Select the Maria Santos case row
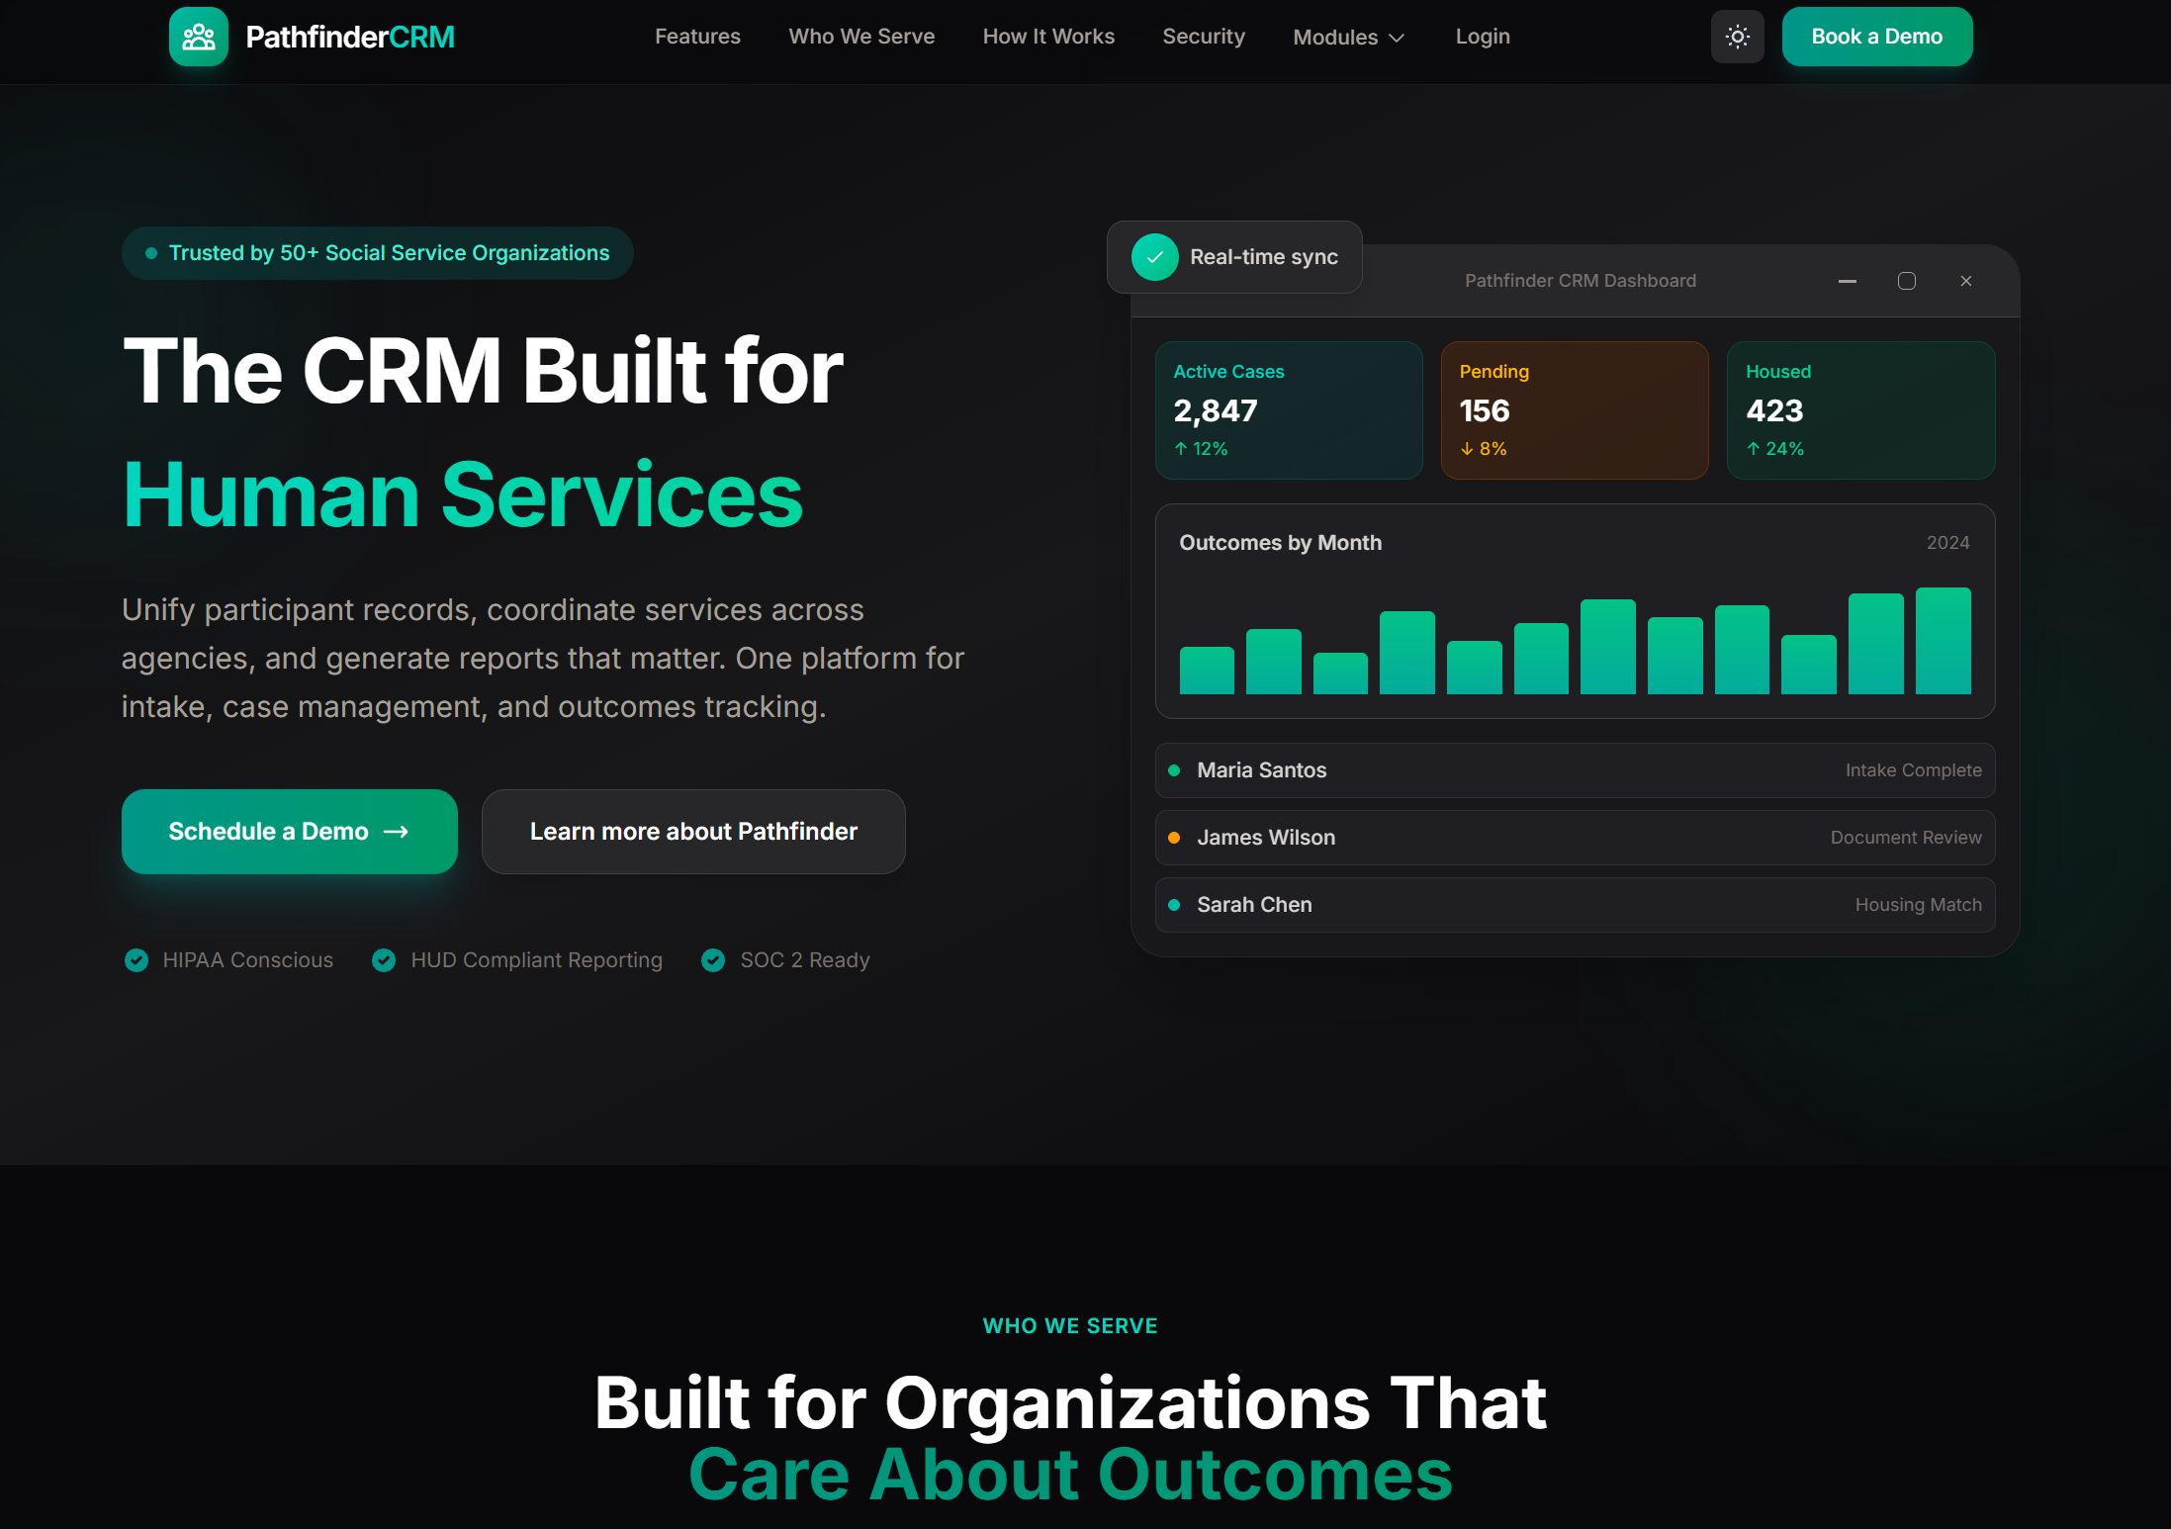Viewport: 2171px width, 1529px height. 1574,770
